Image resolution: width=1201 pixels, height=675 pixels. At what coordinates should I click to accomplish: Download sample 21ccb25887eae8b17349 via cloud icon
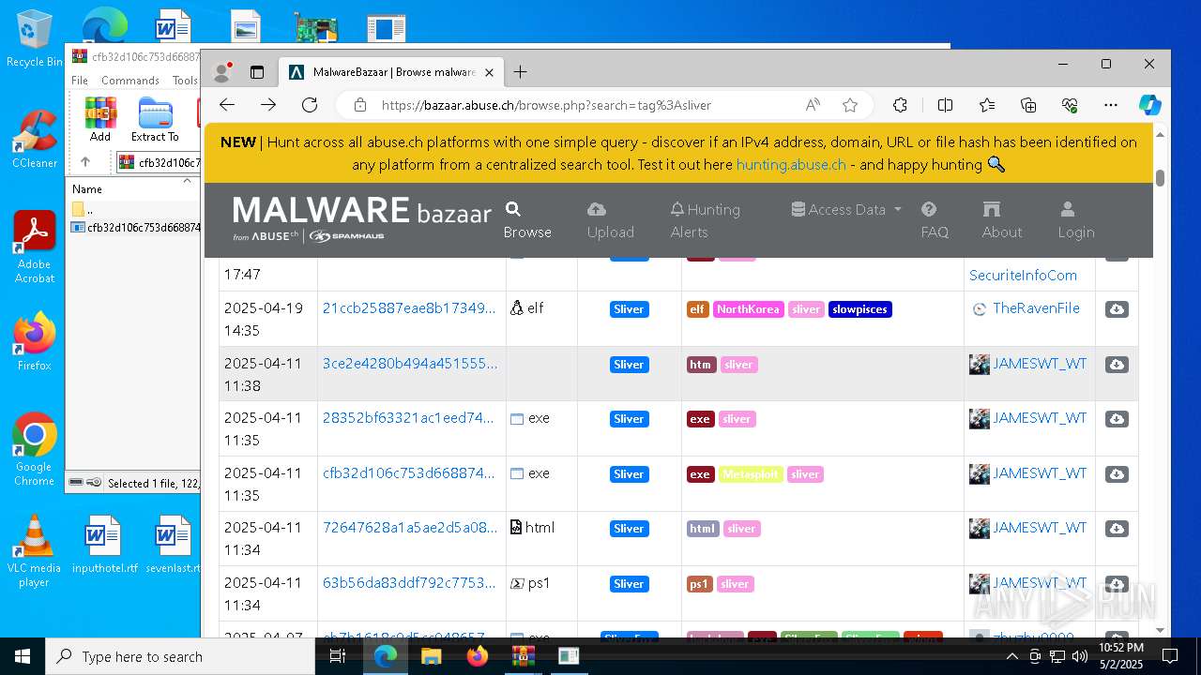point(1117,309)
